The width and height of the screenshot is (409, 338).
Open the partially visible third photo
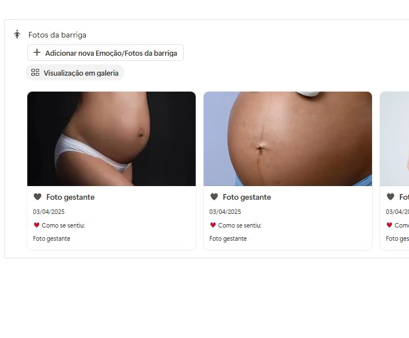point(394,139)
